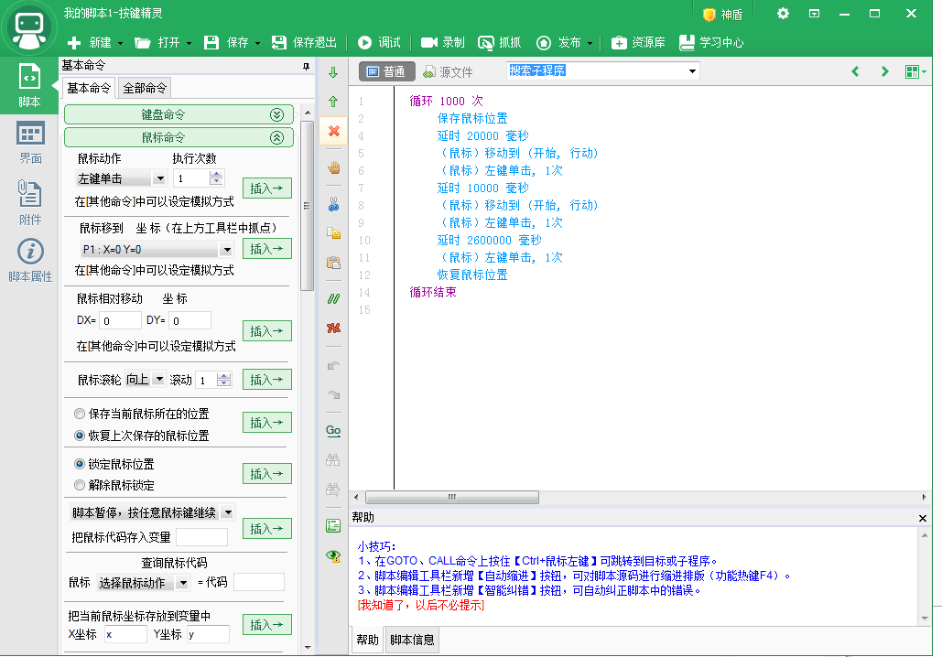942x657 pixels.
Task: Click the DX input field
Action: point(120,321)
